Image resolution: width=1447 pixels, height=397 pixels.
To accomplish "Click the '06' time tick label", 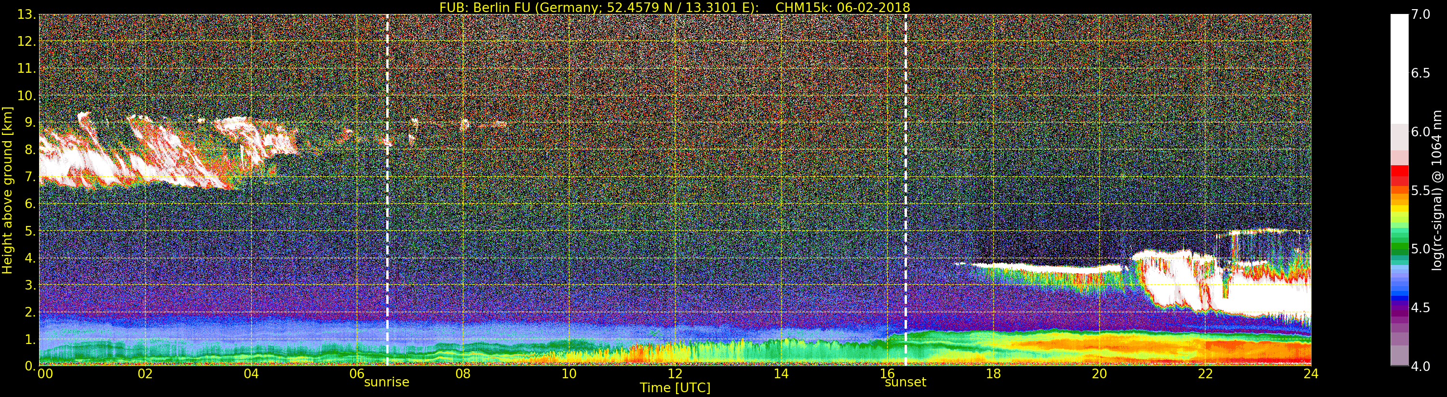I will (357, 374).
